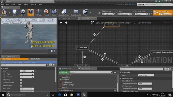Start recording with Record button
Screen dimensions: 173x97
(46, 12)
